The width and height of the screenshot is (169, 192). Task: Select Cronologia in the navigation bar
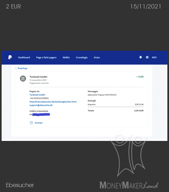[x=82, y=57]
